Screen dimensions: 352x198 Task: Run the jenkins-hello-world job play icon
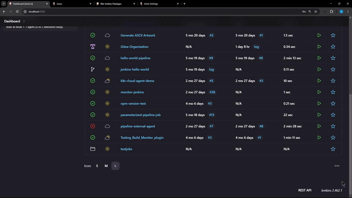[319, 69]
